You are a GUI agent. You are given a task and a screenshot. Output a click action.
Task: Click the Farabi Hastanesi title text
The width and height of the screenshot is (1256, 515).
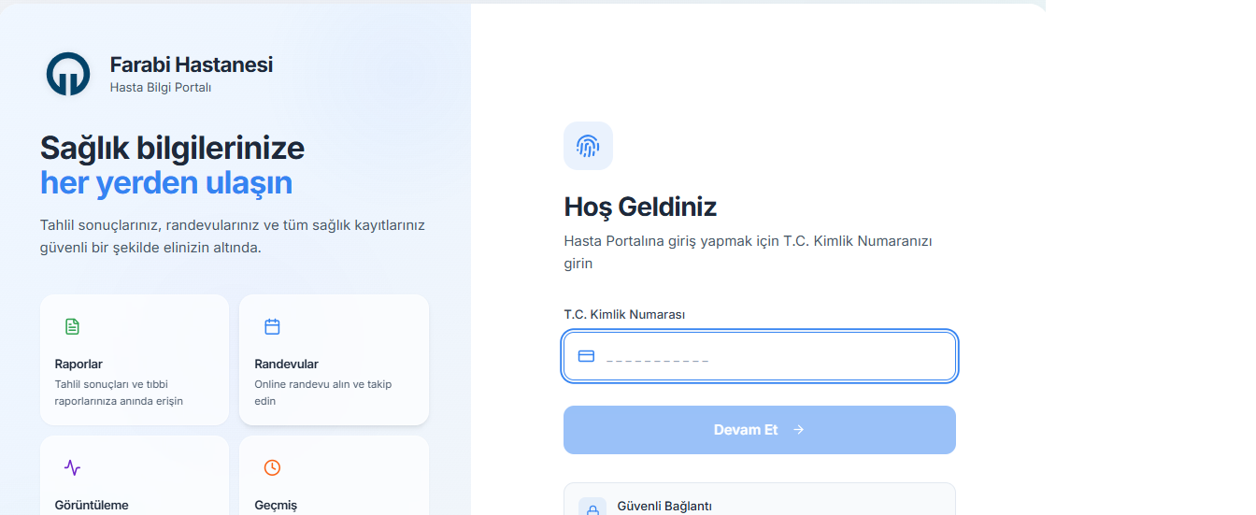[192, 64]
